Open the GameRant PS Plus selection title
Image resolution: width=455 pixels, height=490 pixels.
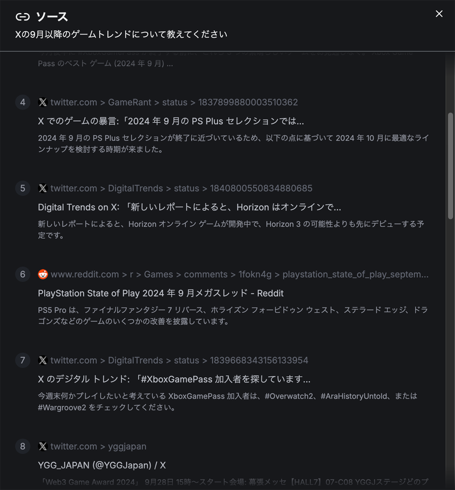(x=171, y=121)
